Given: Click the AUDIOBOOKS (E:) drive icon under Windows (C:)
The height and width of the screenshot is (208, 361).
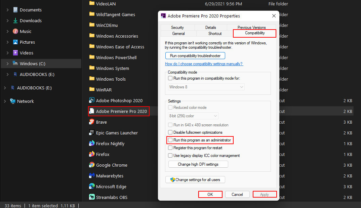Looking at the screenshot, I should 15,74.
